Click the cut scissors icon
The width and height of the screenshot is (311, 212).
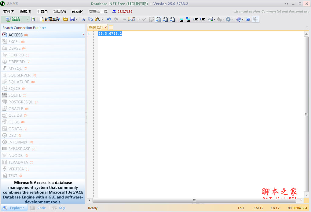coord(83,19)
